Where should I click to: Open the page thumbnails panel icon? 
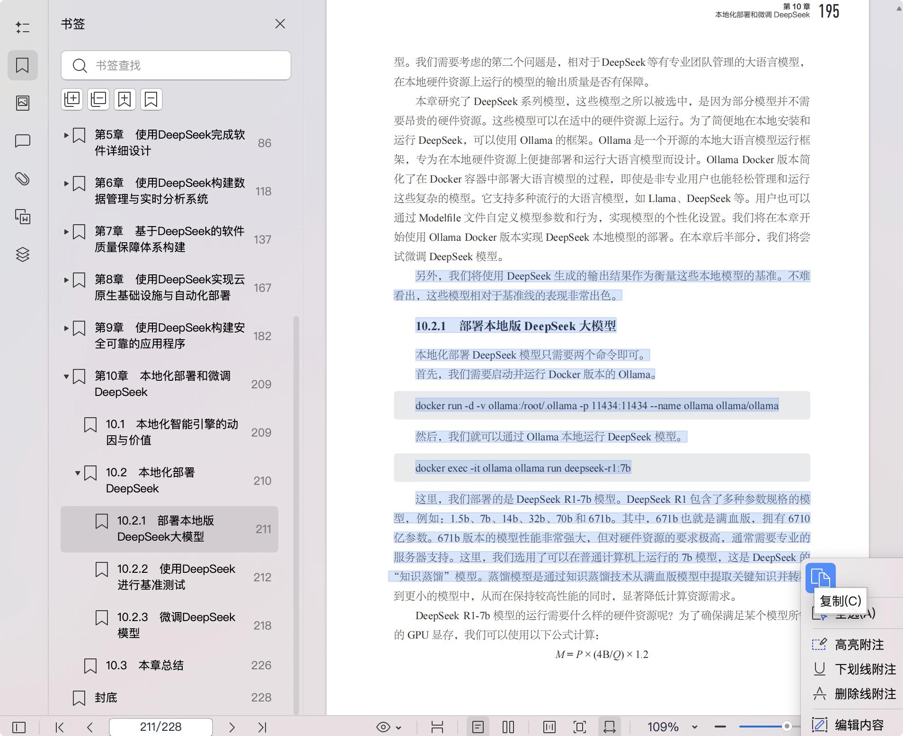(22, 103)
